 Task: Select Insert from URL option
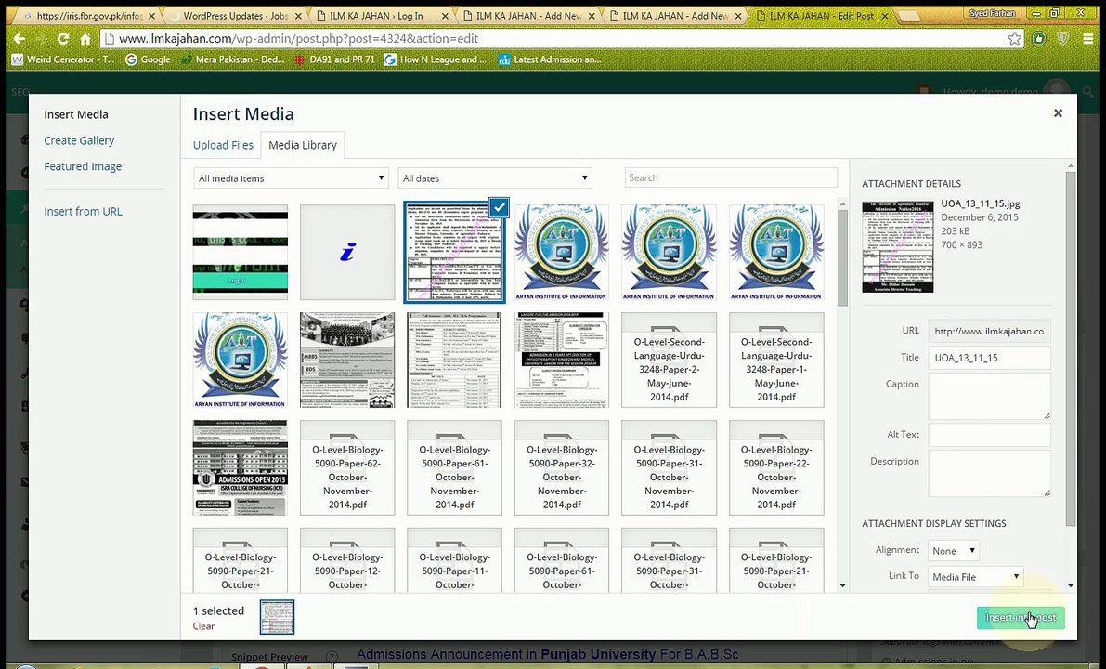pos(83,211)
